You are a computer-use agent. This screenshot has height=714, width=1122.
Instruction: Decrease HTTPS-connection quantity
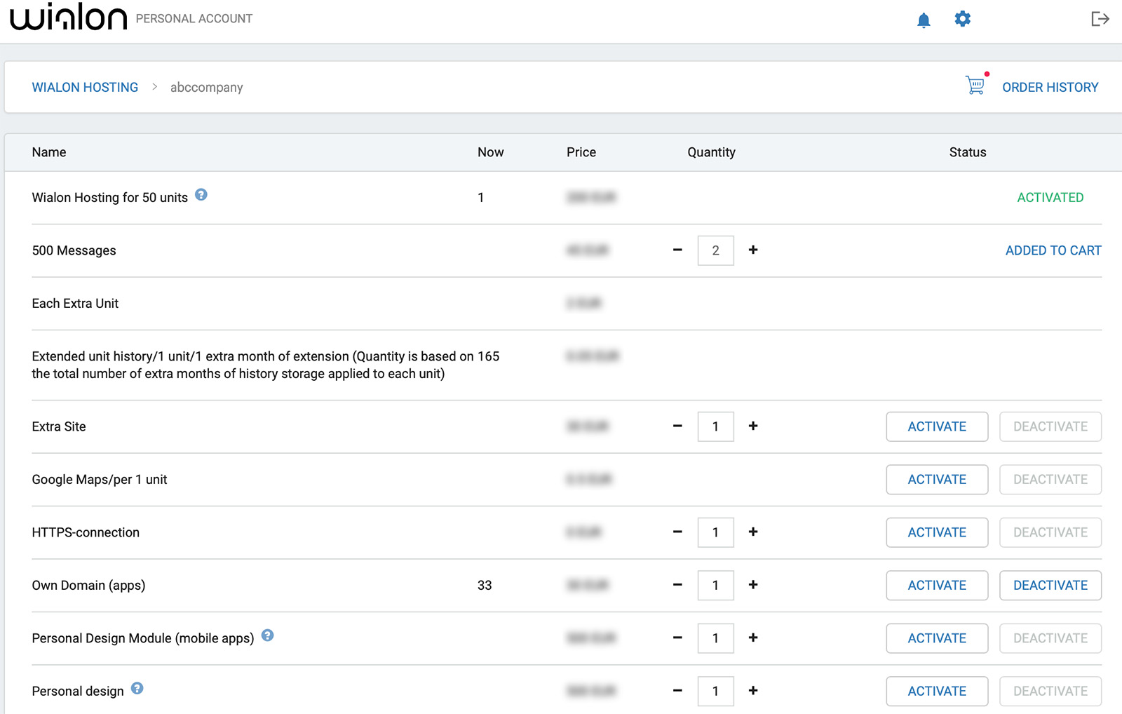677,532
